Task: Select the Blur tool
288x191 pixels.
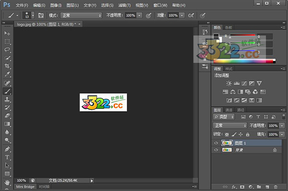Action: (7, 132)
